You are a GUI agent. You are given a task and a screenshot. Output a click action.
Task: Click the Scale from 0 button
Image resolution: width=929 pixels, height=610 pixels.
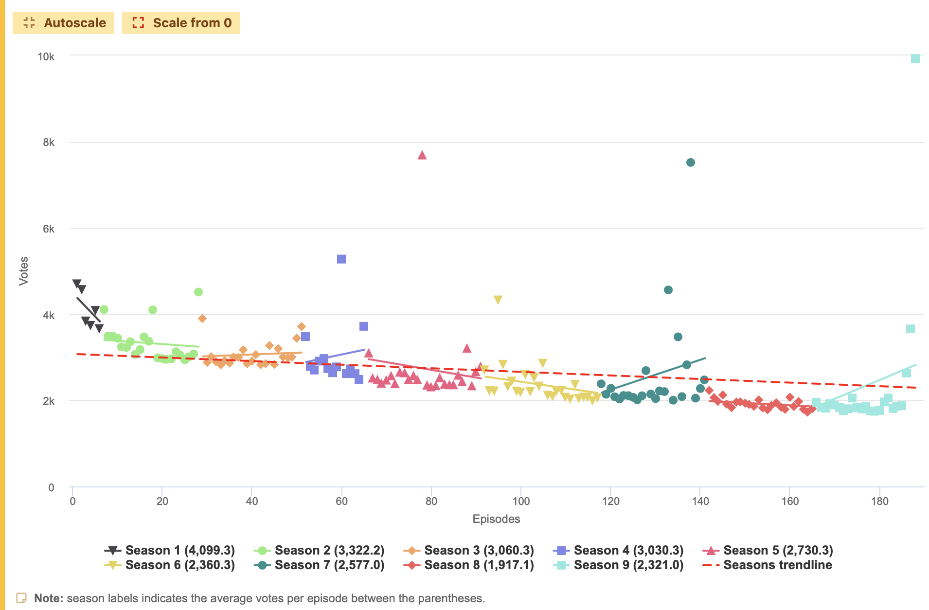point(180,23)
